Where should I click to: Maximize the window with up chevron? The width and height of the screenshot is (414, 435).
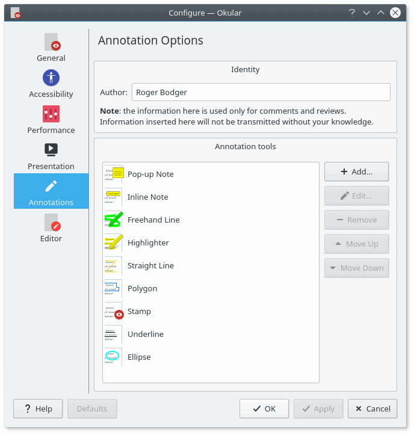pyautogui.click(x=381, y=13)
